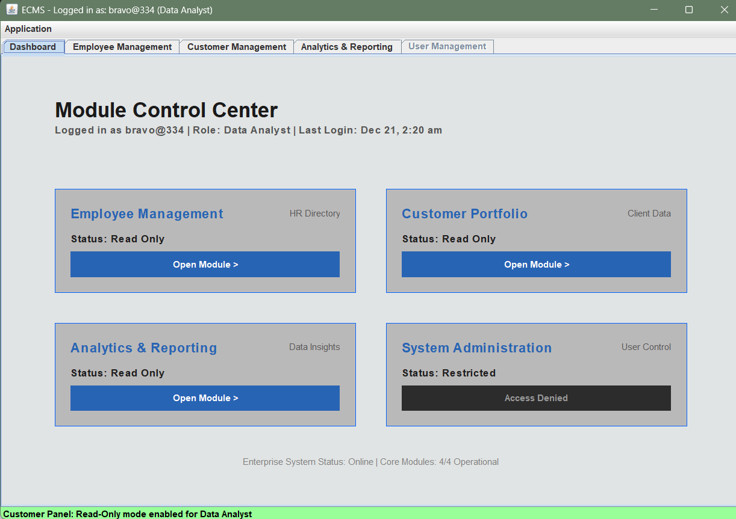Switch to the Employee Management tab
This screenshot has width=736, height=519.
122,46
